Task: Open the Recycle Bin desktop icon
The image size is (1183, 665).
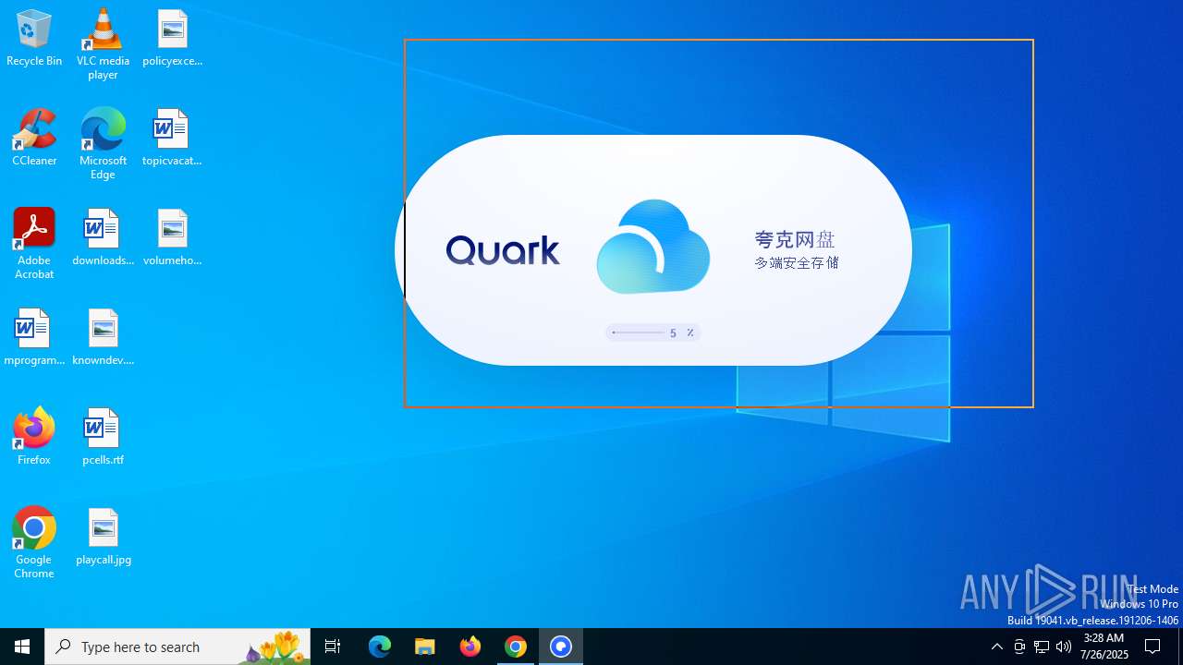Action: [34, 39]
